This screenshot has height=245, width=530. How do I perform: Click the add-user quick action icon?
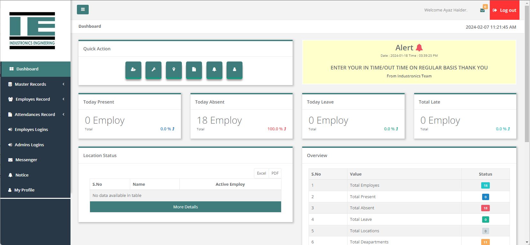(x=133, y=70)
